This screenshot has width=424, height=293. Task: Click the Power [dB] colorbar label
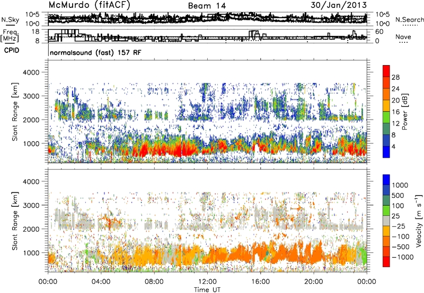(x=405, y=112)
